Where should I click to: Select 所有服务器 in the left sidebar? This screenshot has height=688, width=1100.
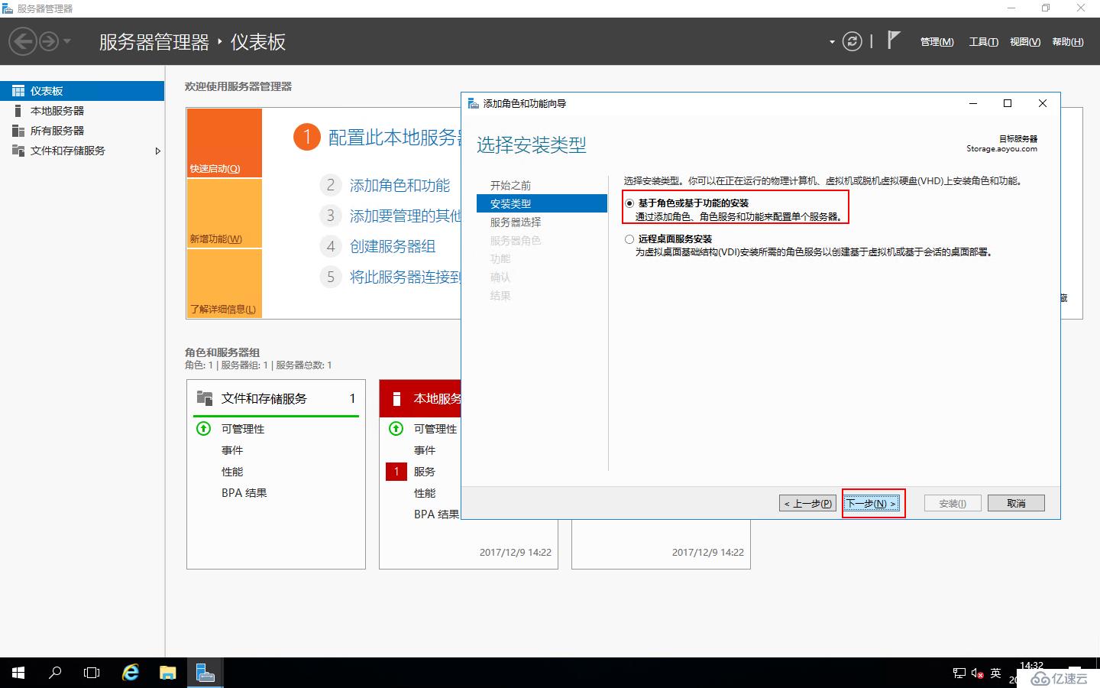(82, 131)
